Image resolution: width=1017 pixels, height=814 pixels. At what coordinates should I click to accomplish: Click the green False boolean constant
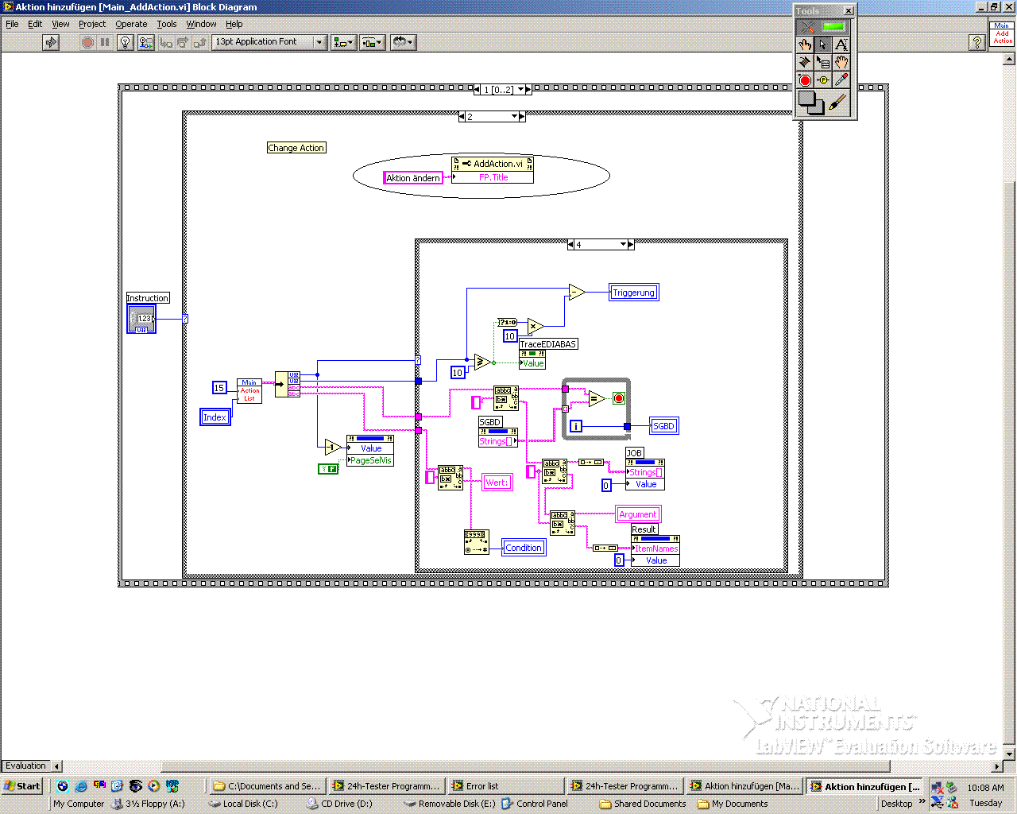(328, 469)
